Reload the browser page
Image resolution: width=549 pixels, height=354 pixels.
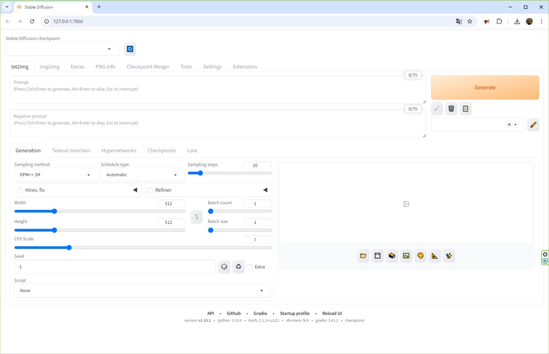(32, 21)
